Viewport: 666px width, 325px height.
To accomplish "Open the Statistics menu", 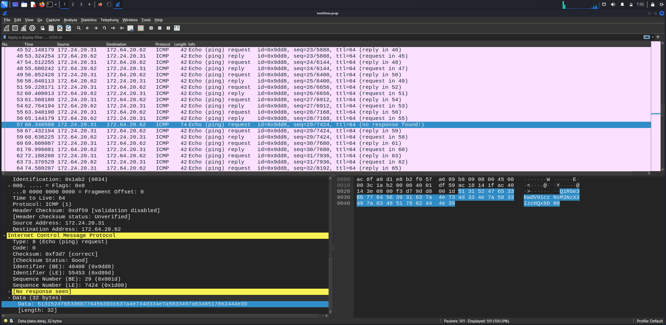I will tap(89, 20).
